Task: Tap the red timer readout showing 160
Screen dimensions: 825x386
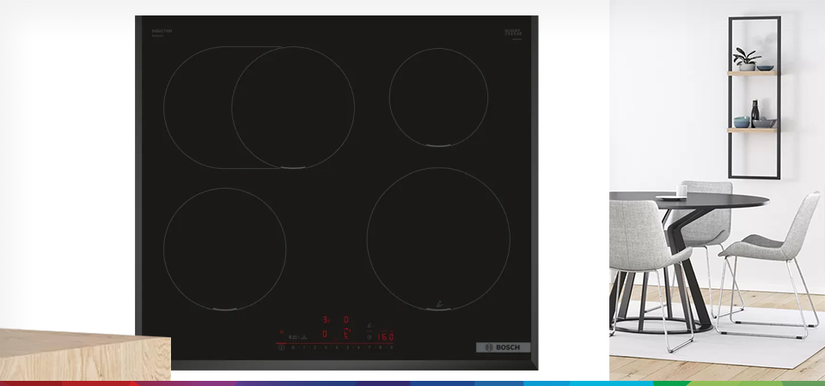Action: click(x=385, y=335)
